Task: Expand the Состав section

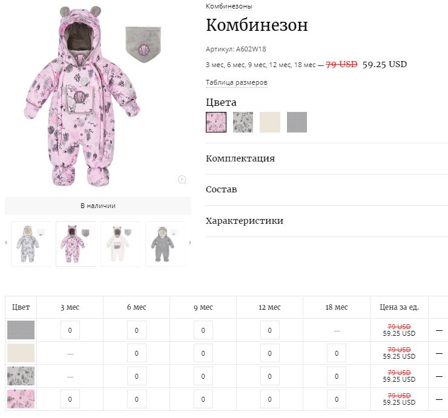Action: [x=222, y=189]
